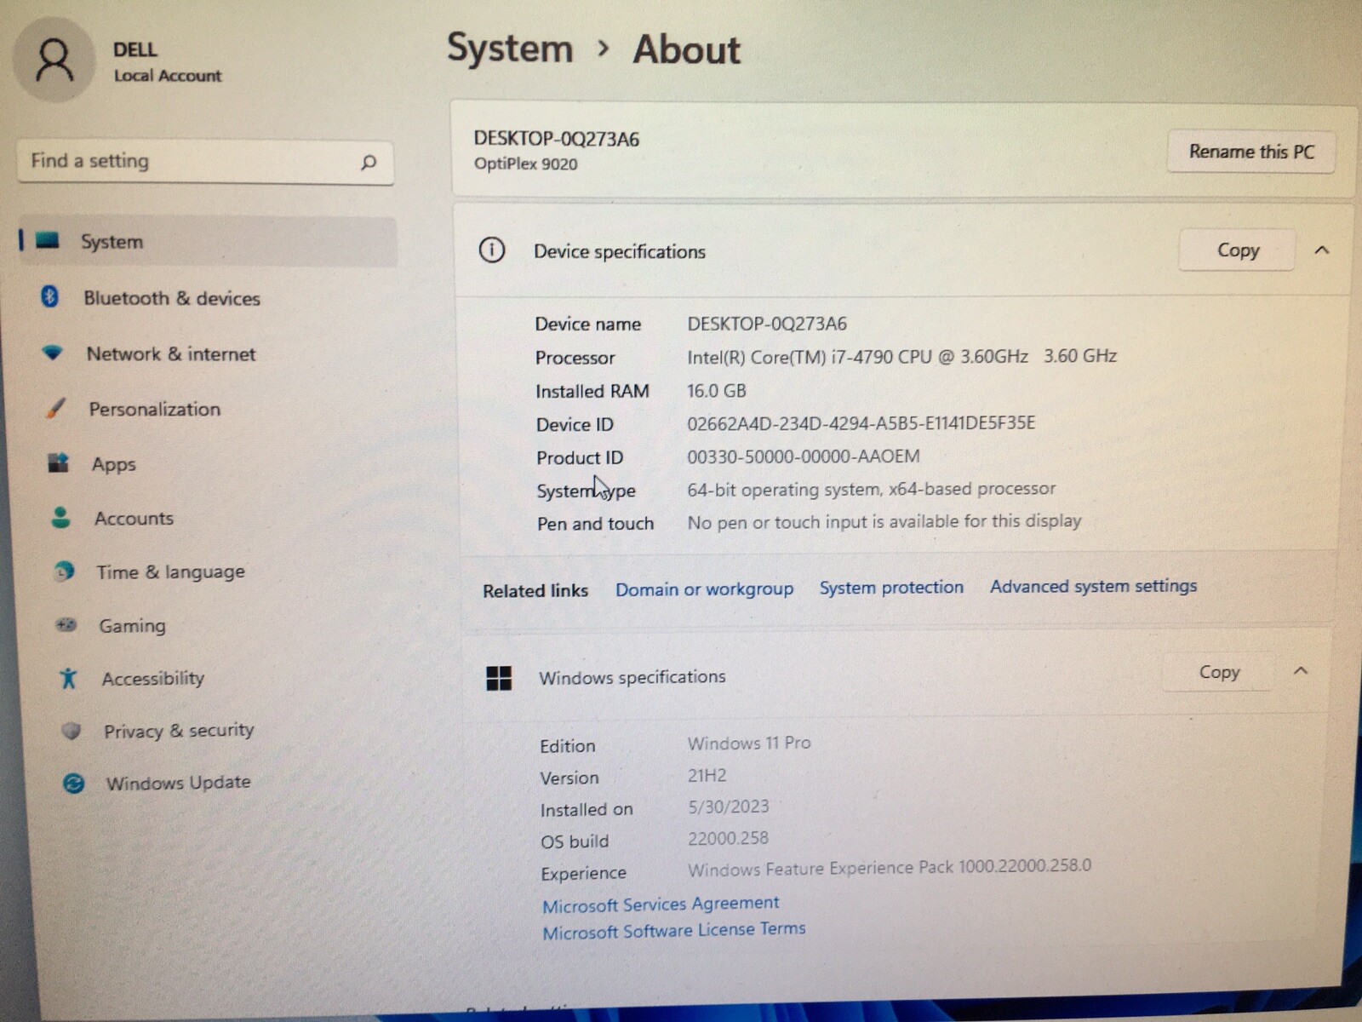Click the Windows logo beside Windows specifications
Screen dimensions: 1362x1022
pyautogui.click(x=499, y=678)
